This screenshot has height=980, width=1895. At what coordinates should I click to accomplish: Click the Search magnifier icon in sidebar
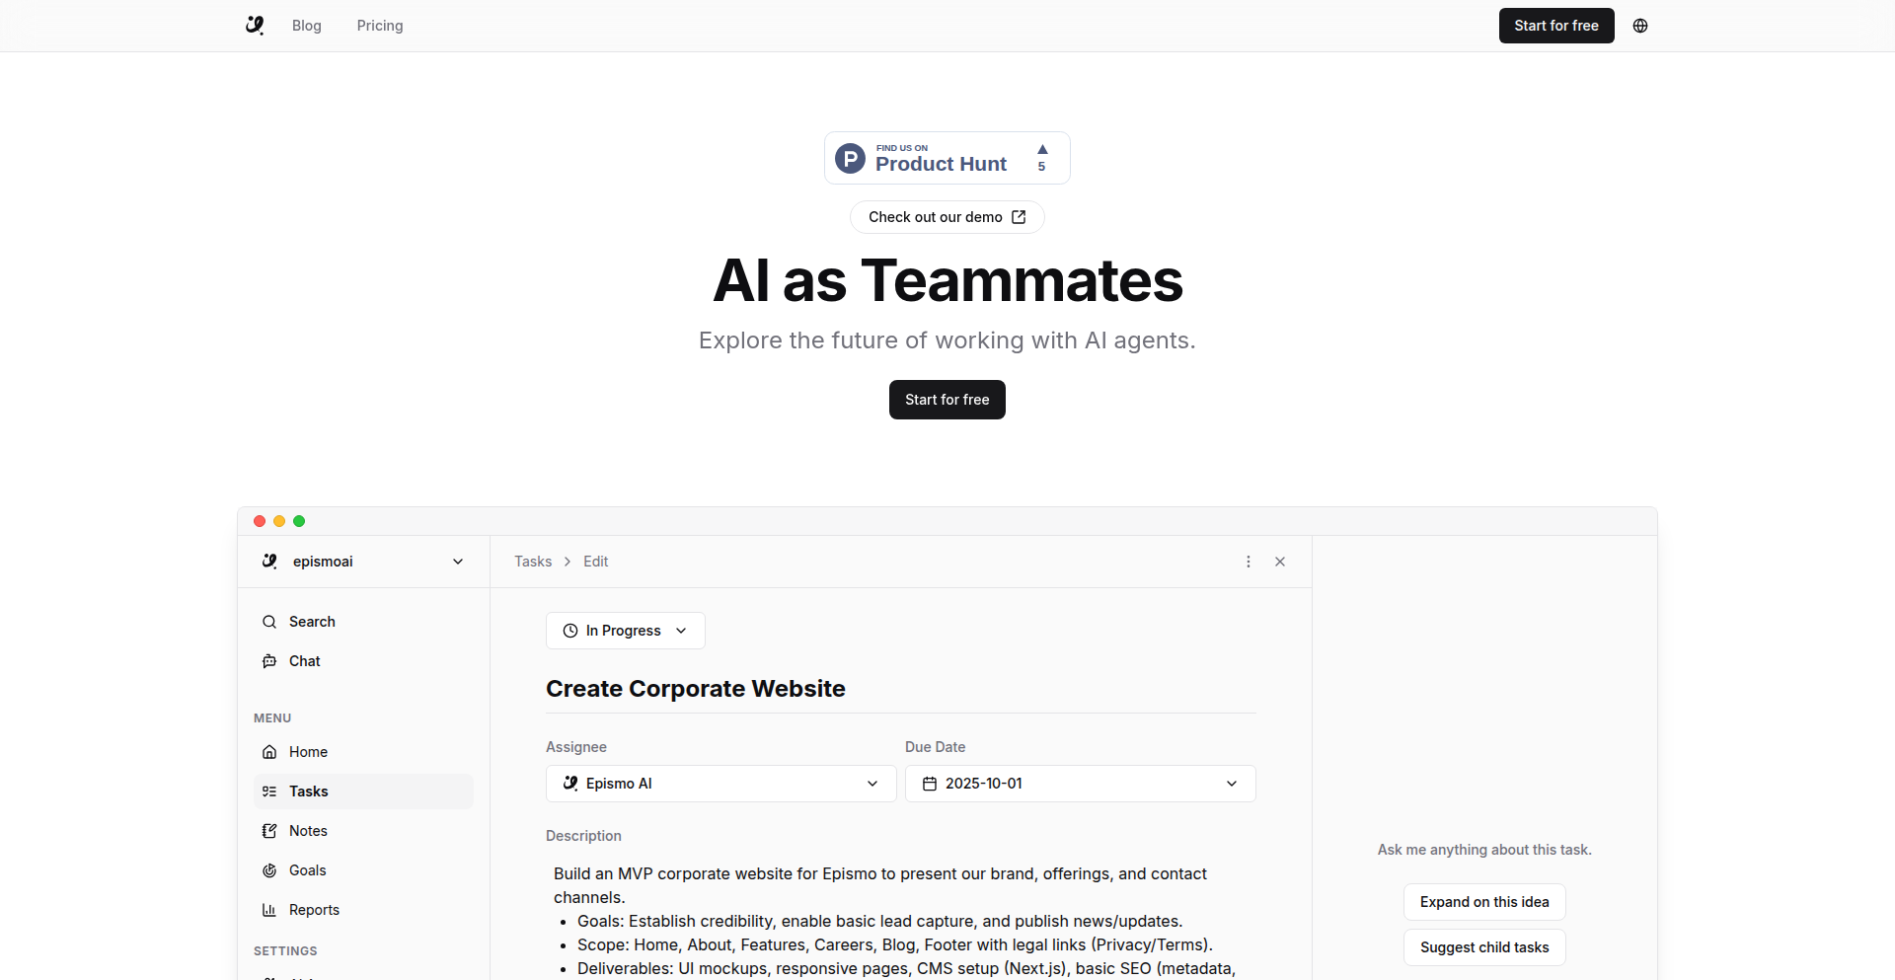click(269, 622)
